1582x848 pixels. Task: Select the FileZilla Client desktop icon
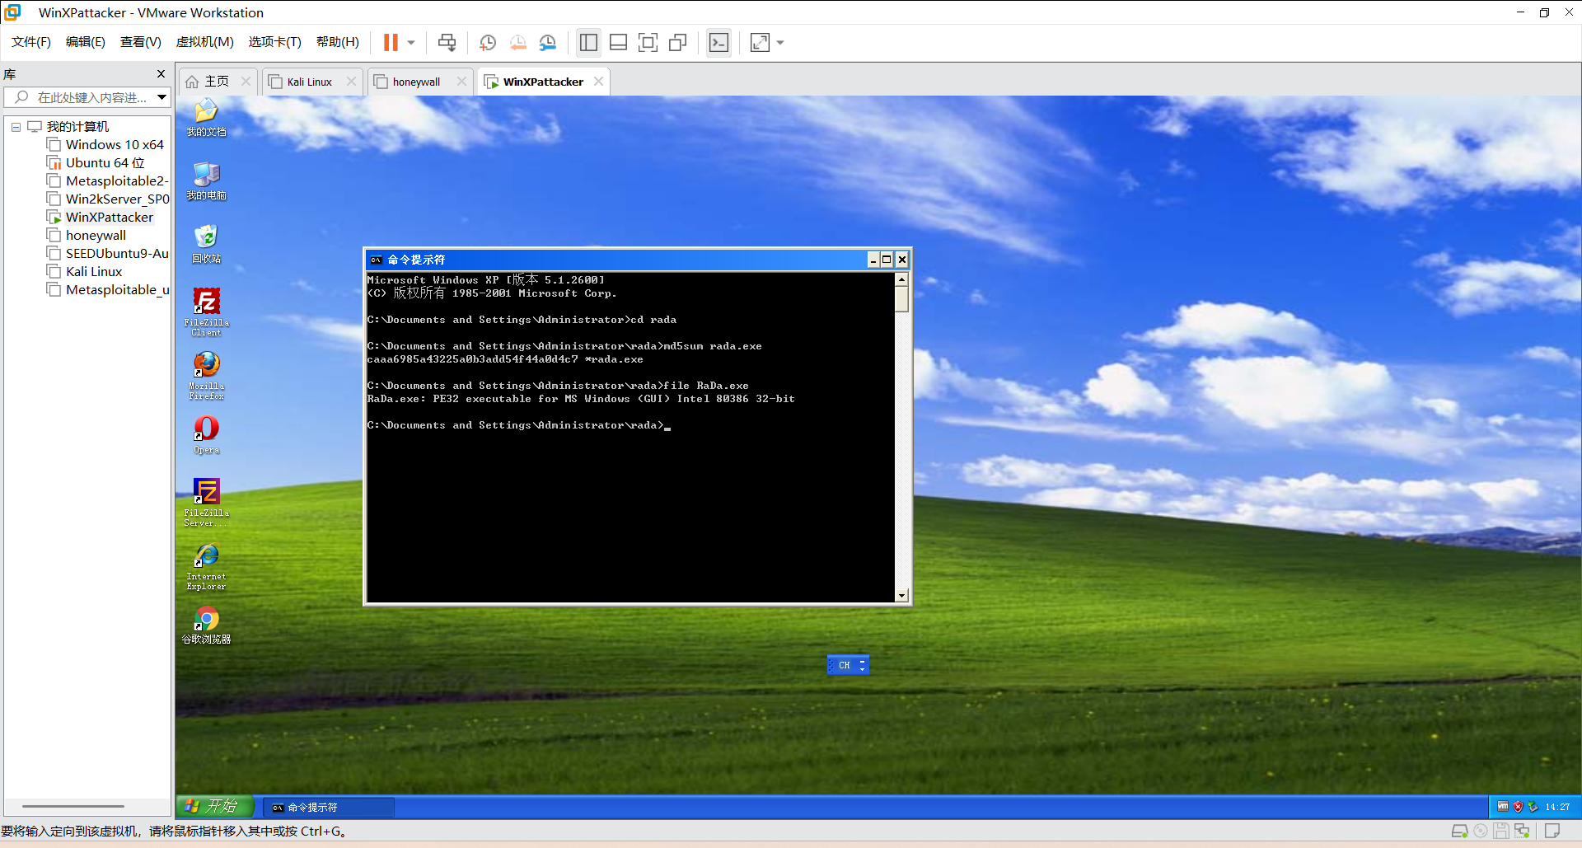click(206, 312)
